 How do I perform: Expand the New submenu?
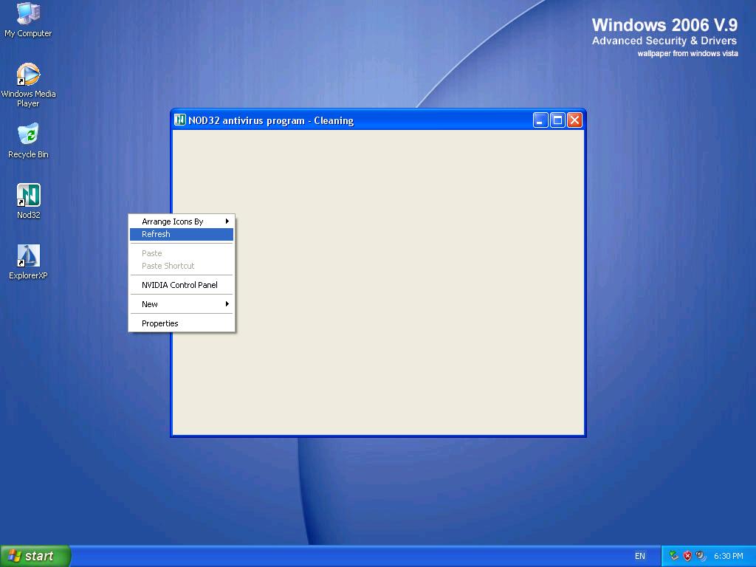point(182,304)
